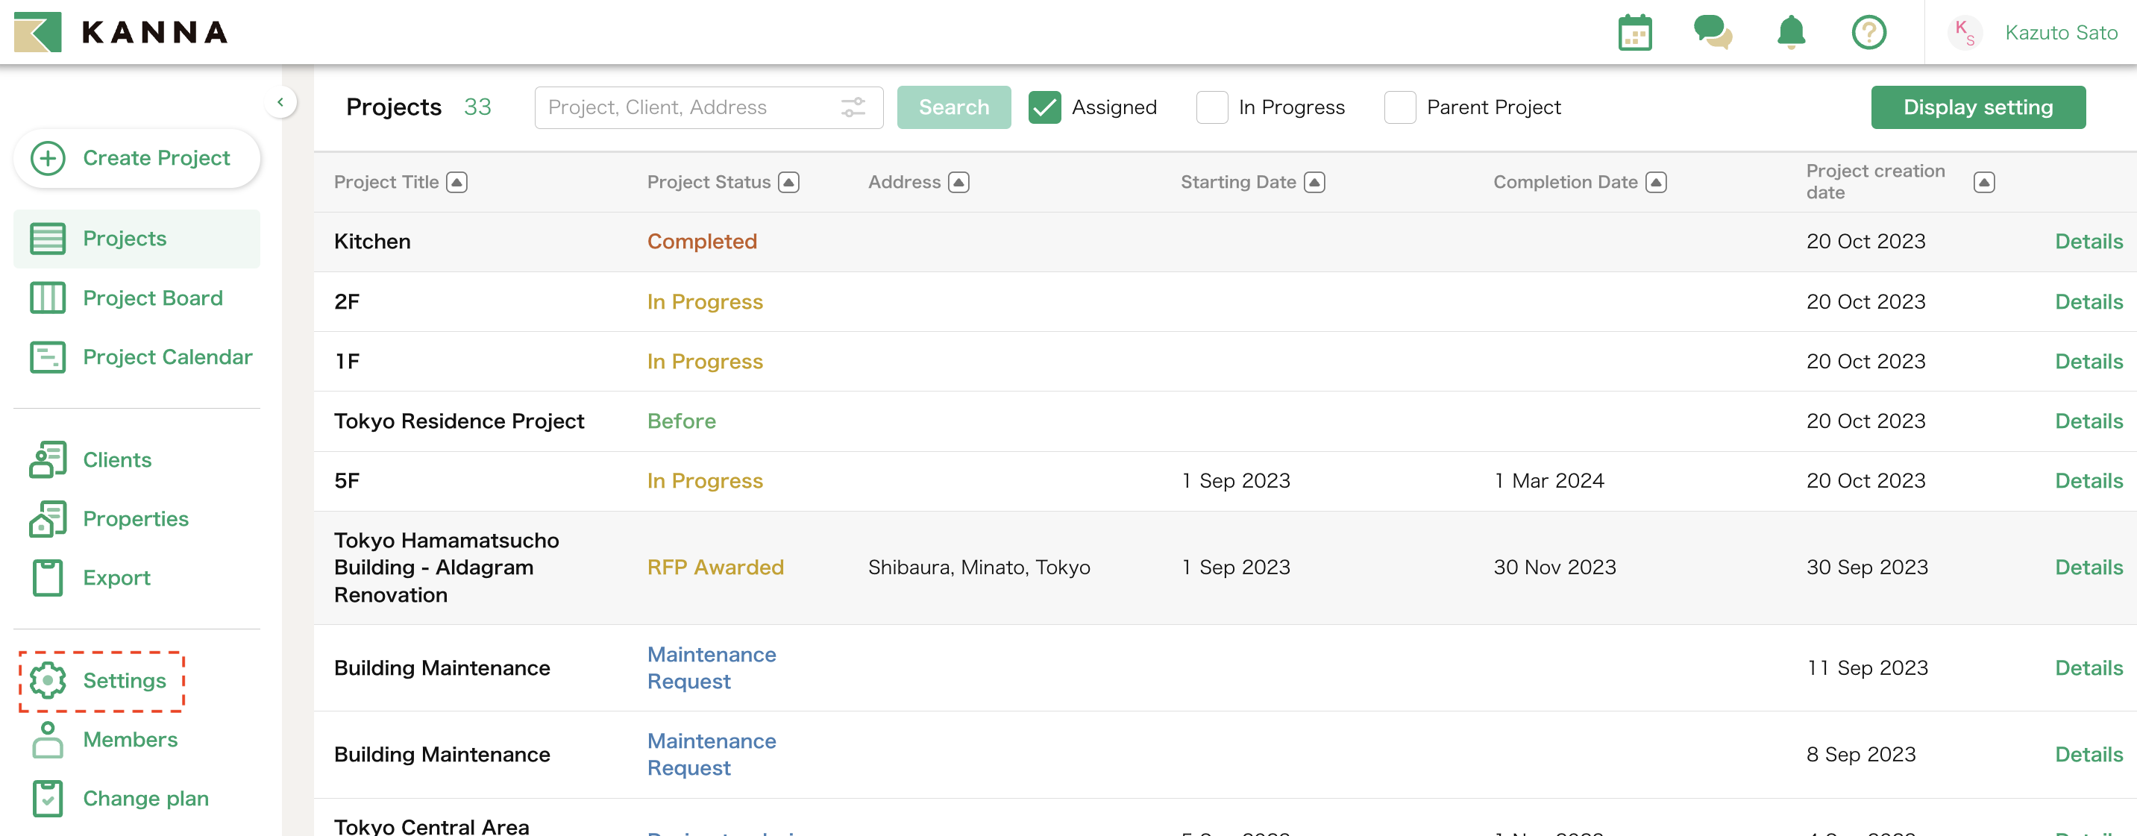Collapse the sidebar with chevron

(x=280, y=102)
